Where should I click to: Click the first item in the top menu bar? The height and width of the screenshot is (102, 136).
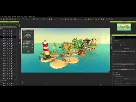point(0,17)
